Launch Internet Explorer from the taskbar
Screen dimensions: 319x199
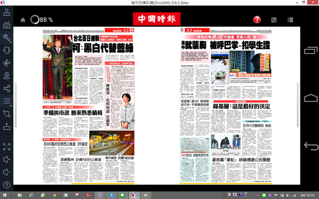coord(31,195)
